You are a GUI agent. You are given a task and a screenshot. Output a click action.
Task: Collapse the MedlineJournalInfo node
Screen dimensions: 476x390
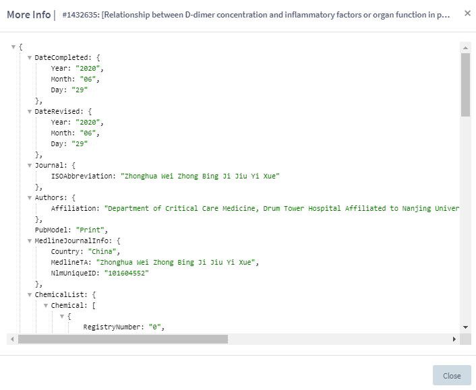(x=30, y=241)
